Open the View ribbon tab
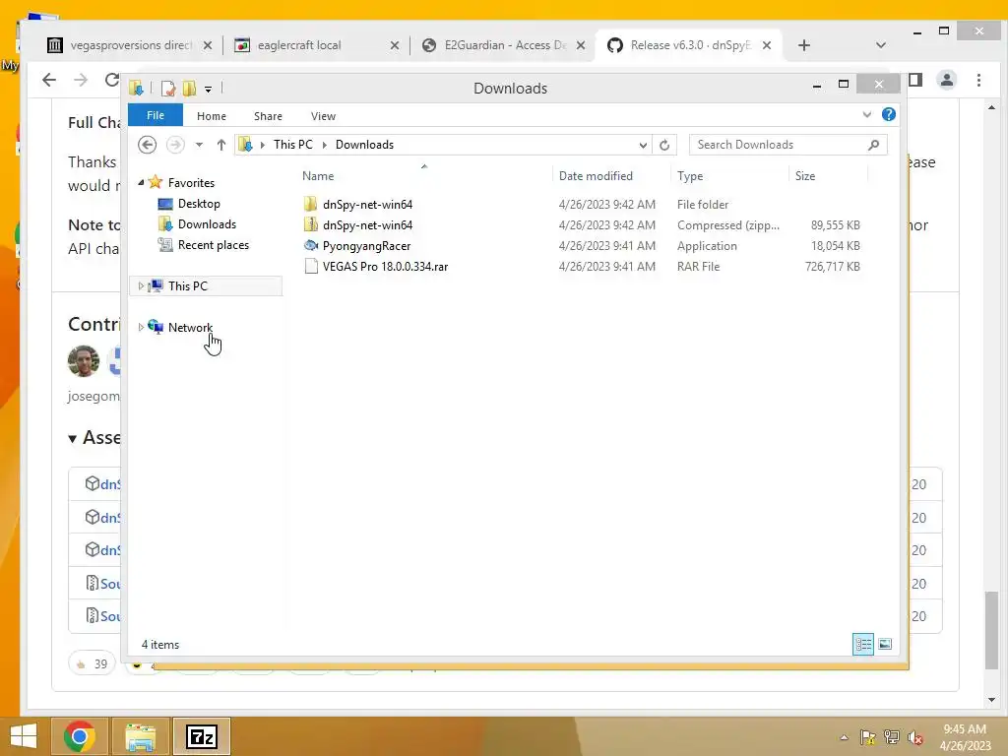This screenshot has width=1008, height=756. coord(323,116)
